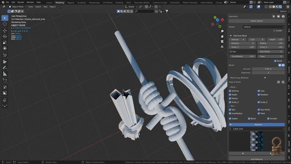Click the operation cursor-select icon
The height and width of the screenshot is (164, 291).
274,16
